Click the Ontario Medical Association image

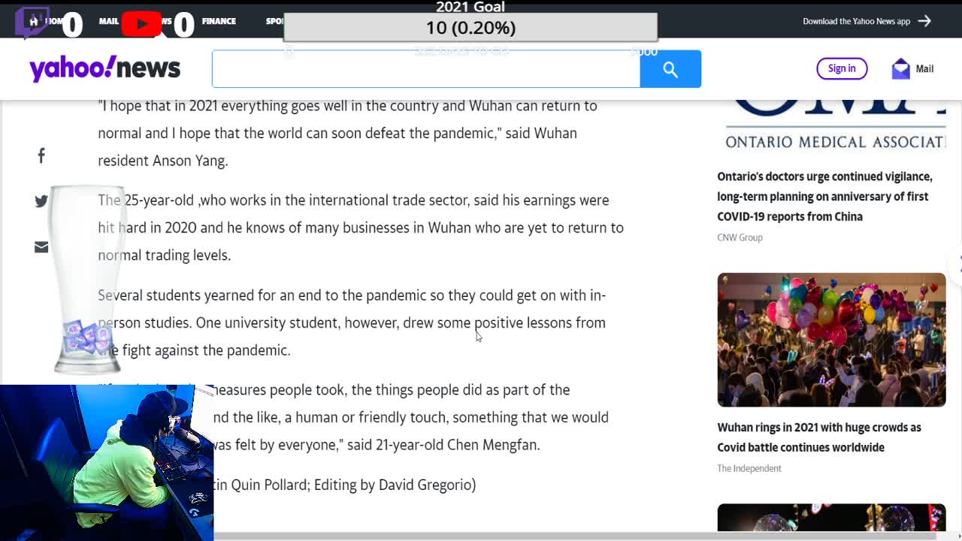[x=831, y=127]
